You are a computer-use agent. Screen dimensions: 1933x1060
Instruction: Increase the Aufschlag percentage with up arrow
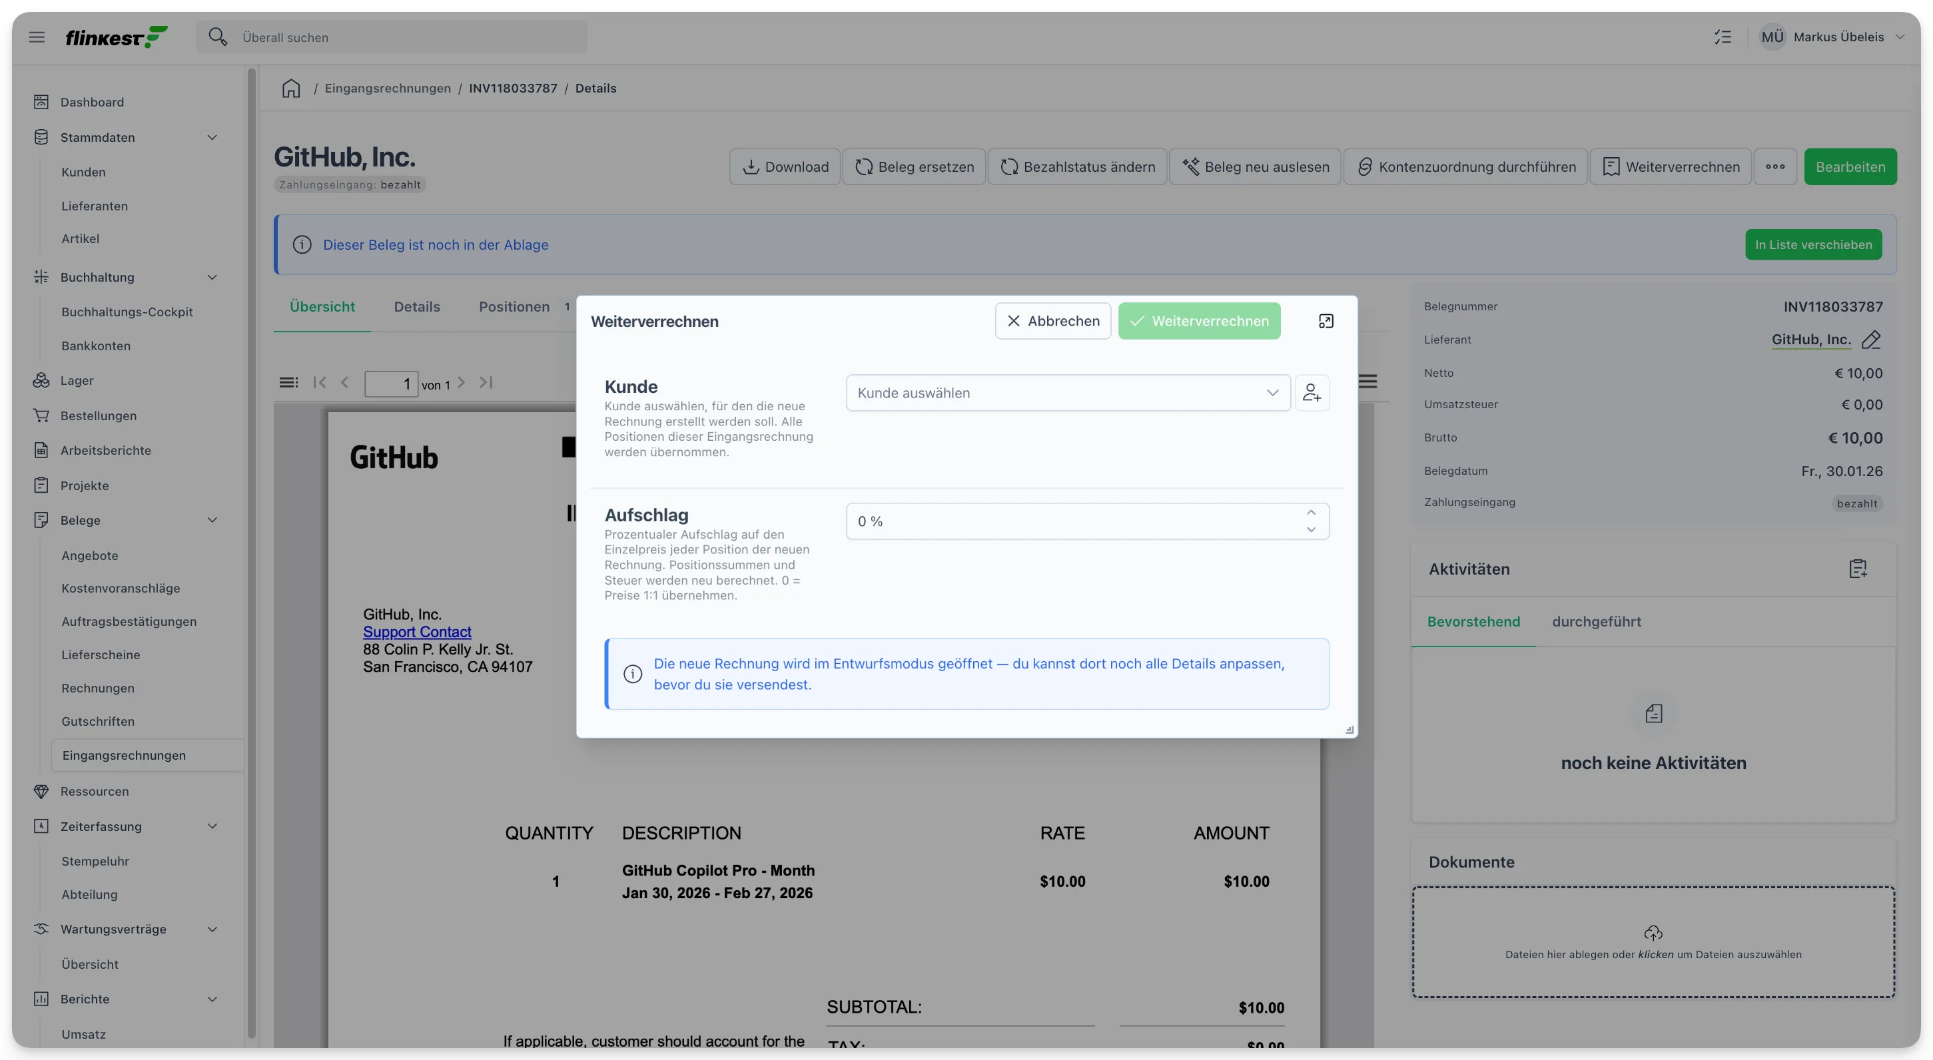1311,513
